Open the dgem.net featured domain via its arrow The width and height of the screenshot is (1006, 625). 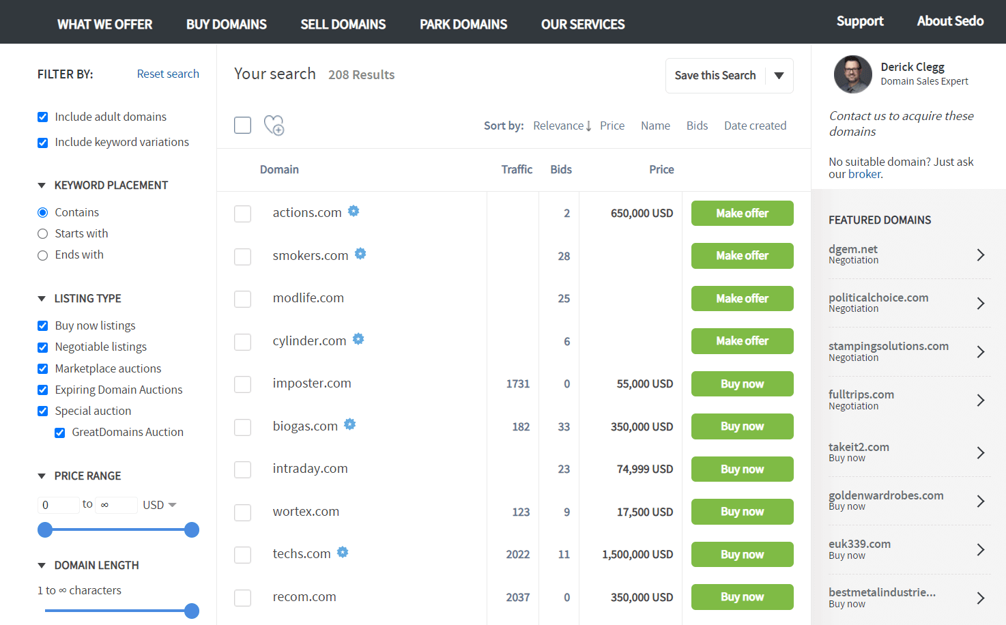[981, 255]
